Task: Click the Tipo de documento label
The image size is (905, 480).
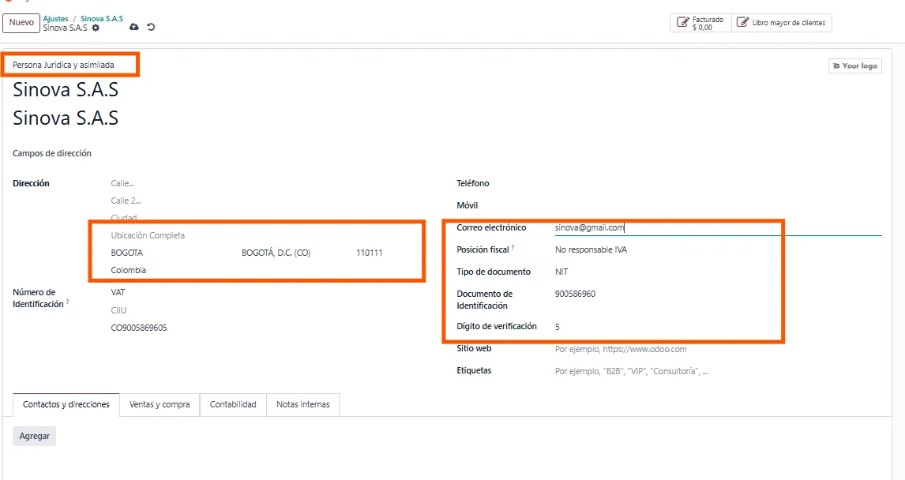Action: tap(494, 272)
